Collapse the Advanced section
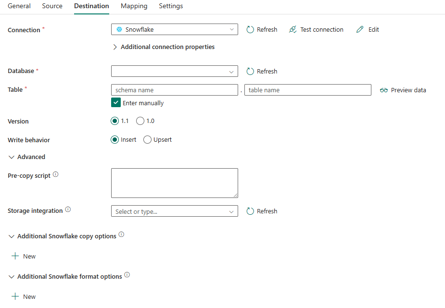Viewport: 445px width, 308px height. click(12, 157)
